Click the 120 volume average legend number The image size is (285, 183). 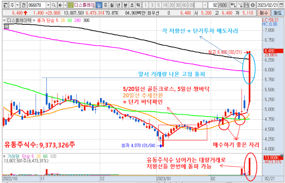click(53, 156)
